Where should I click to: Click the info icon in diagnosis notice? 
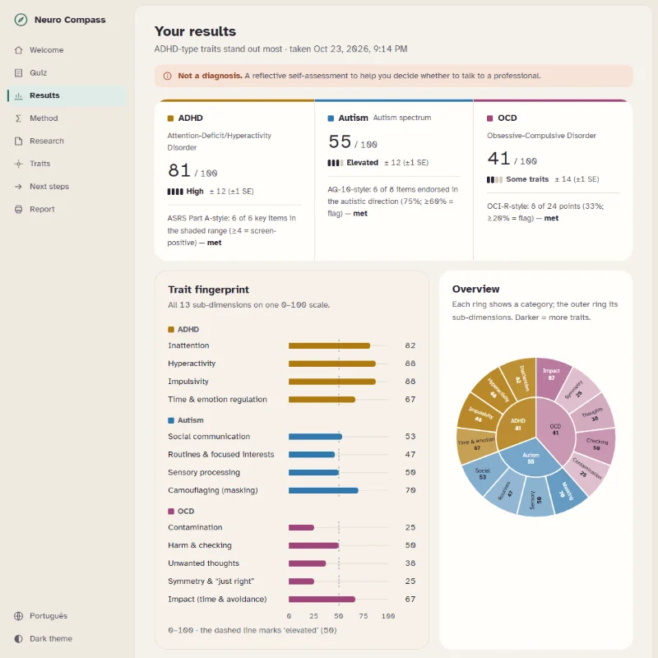click(x=168, y=76)
